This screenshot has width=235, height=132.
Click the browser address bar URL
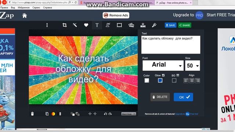(40, 3)
